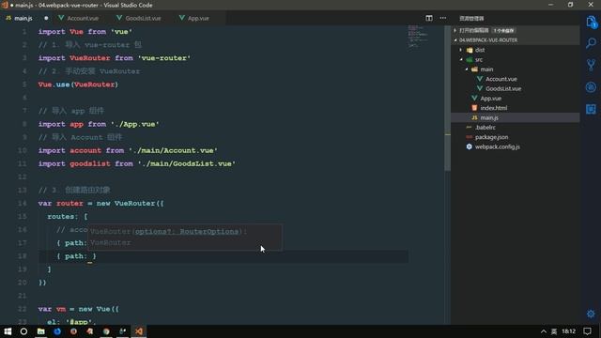Open App.vue in the explorer tree
The height and width of the screenshot is (338, 601).
click(x=490, y=98)
